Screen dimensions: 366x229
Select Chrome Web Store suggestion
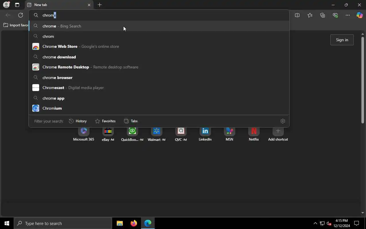(159, 46)
